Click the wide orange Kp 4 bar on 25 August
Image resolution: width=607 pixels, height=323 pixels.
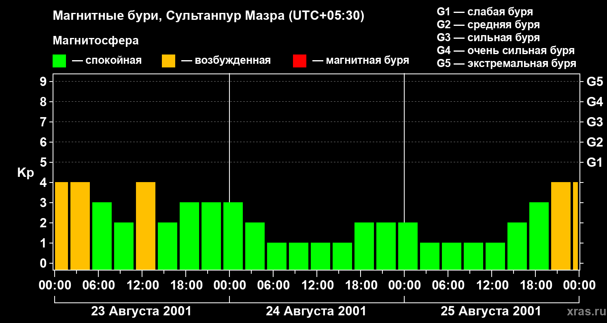click(x=561, y=226)
